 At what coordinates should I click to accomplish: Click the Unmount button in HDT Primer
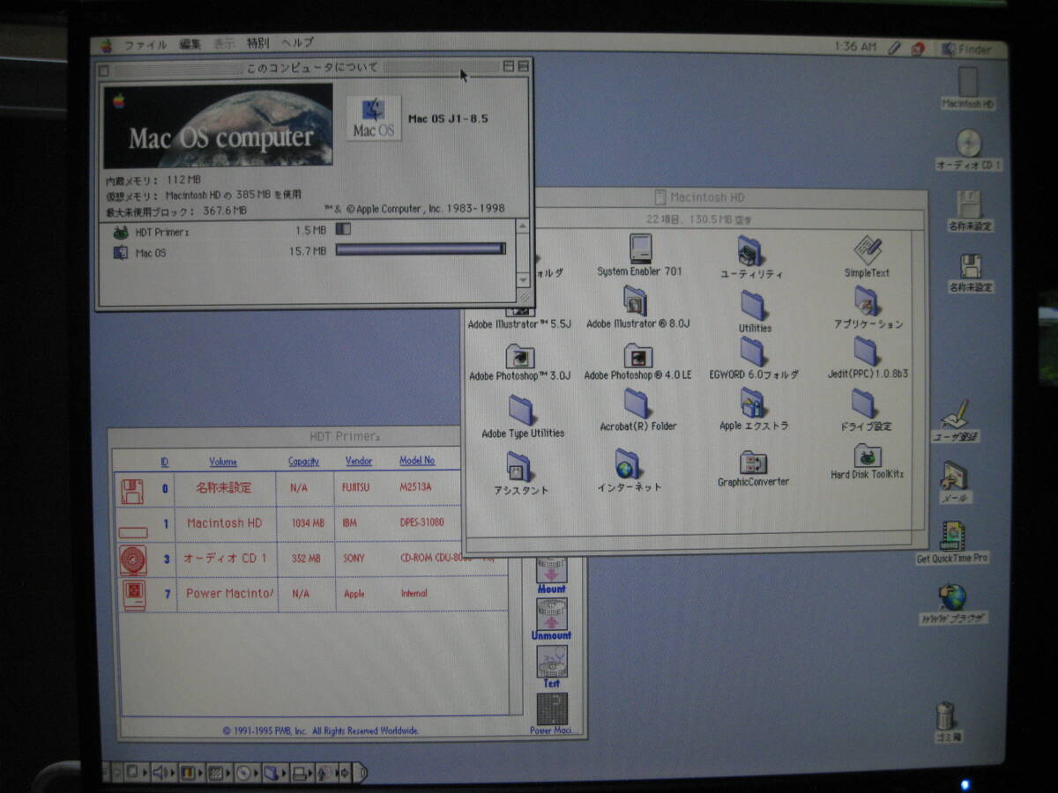(x=551, y=619)
